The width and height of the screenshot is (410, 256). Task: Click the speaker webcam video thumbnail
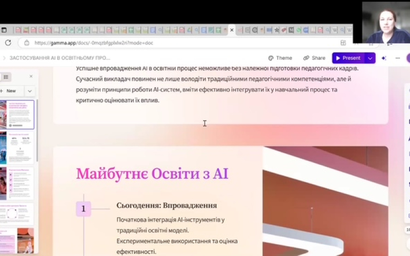(x=386, y=23)
